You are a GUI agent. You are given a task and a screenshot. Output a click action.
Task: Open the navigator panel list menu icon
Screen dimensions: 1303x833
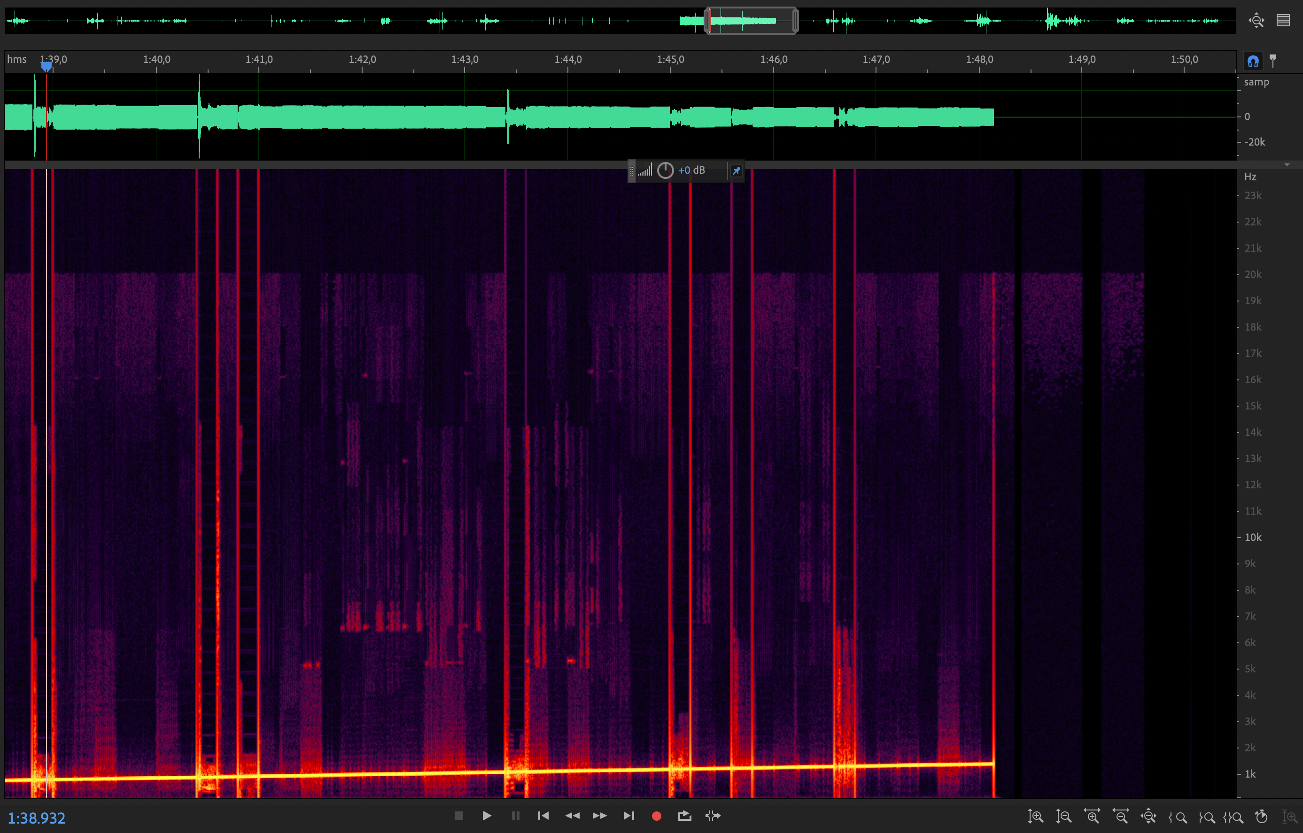coord(1283,21)
